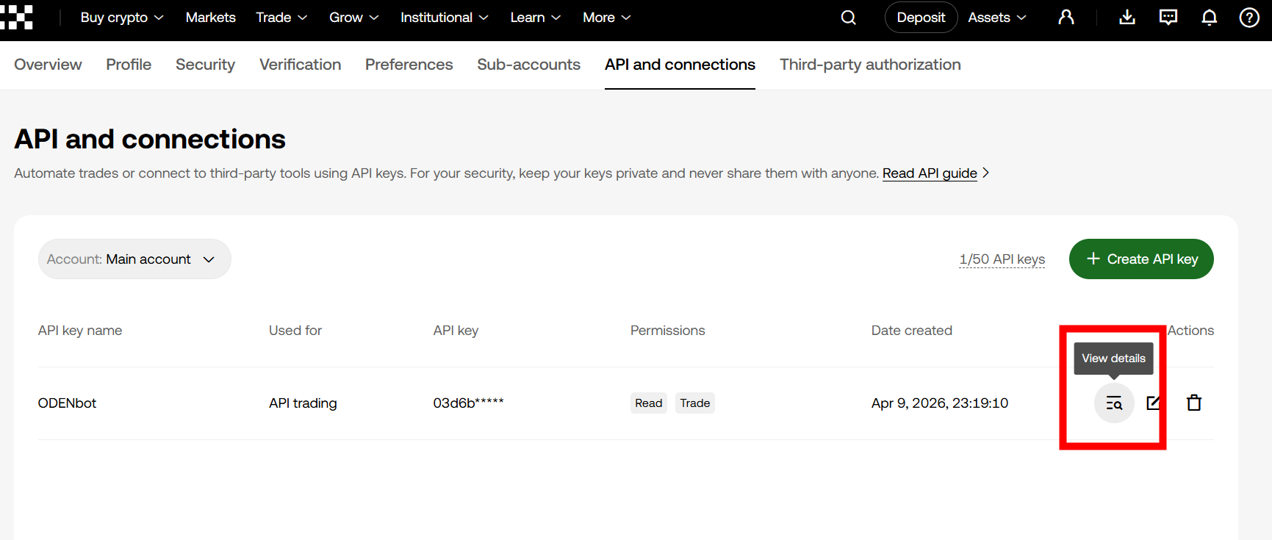Open the Read API guide link
1272x540 pixels.
point(930,173)
